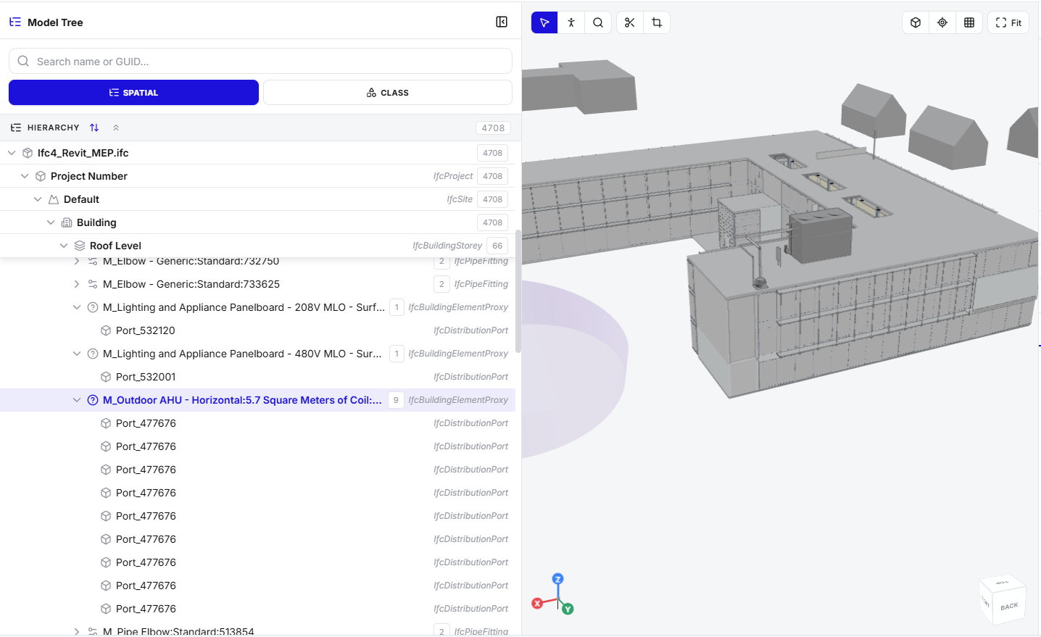Click the 9 count badge on M_Outdoor AHU

click(396, 400)
